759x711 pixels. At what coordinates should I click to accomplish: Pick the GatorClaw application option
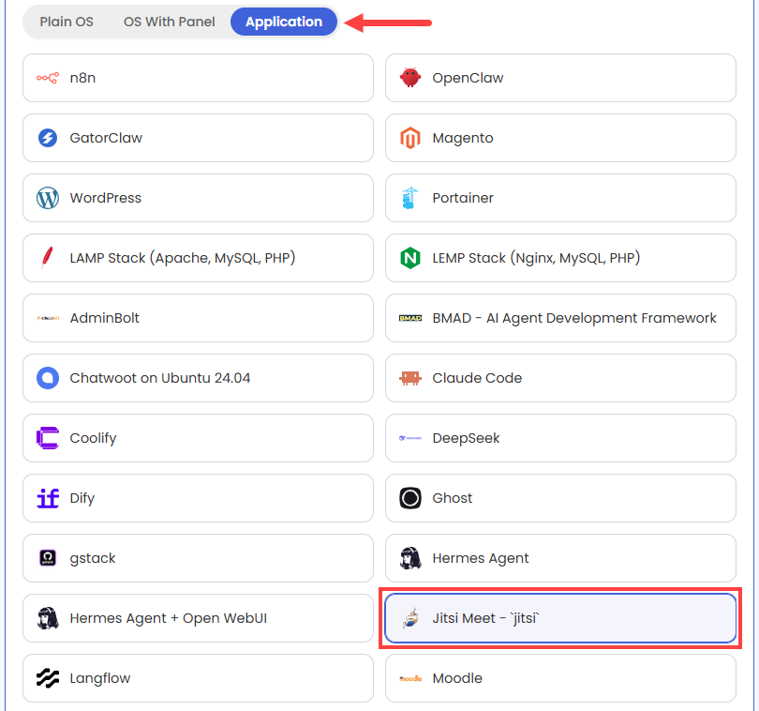198,138
